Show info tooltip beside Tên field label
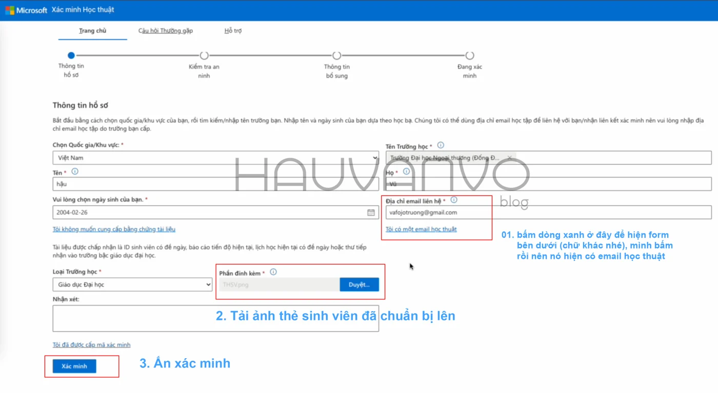 75,171
